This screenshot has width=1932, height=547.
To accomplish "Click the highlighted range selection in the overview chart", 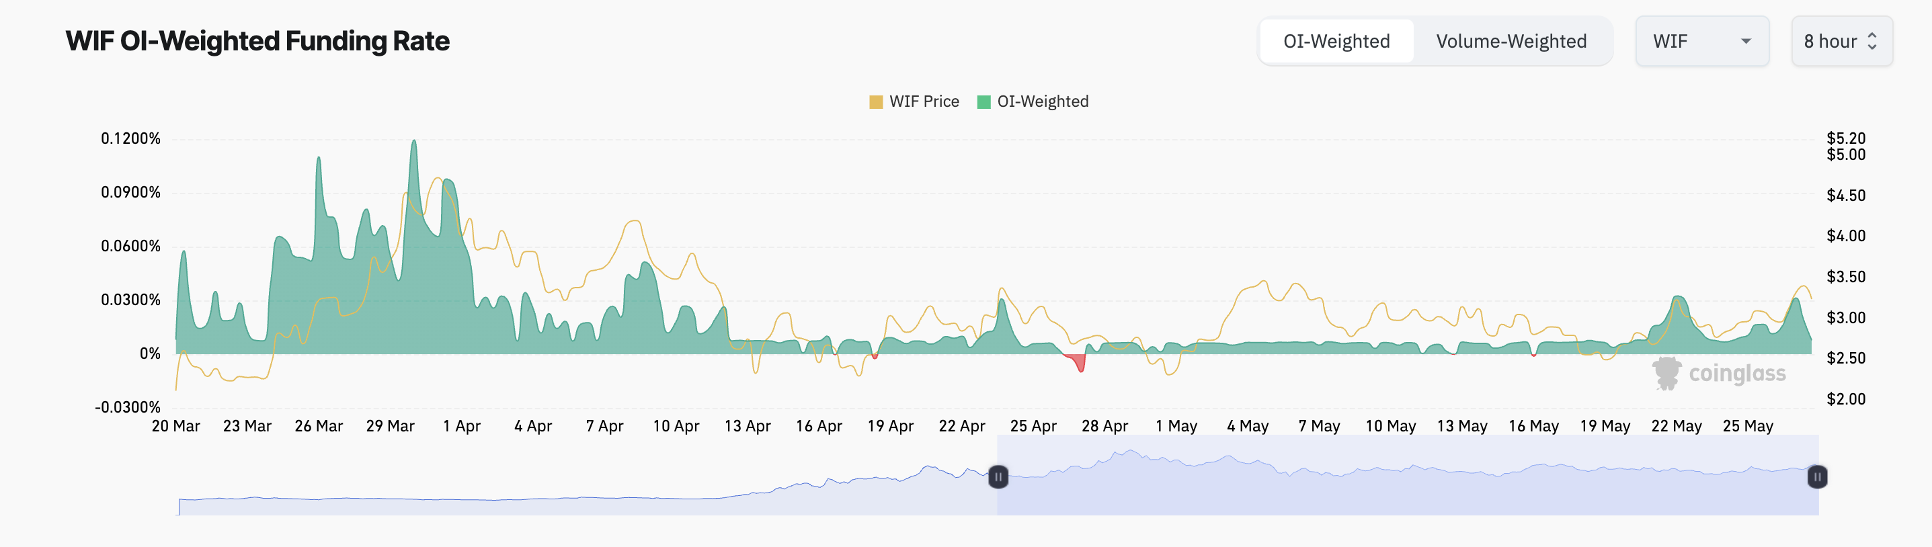I will coord(1408,475).
